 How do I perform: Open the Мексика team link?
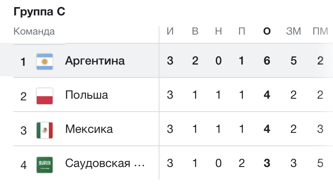(89, 129)
